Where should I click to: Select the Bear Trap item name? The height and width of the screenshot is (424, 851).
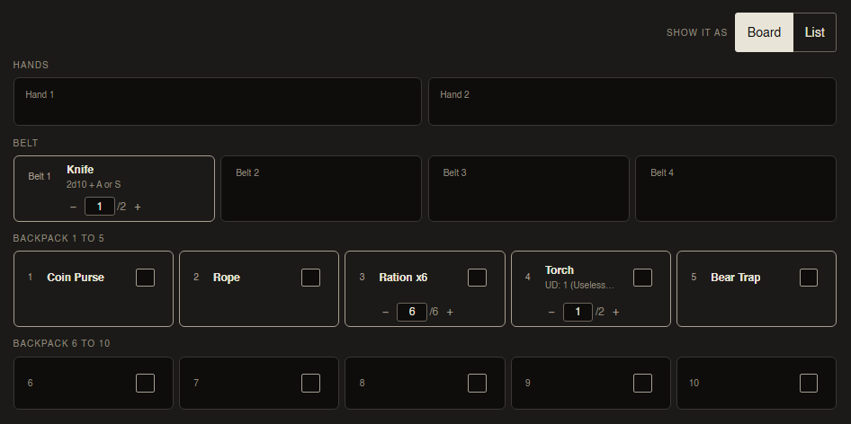point(735,278)
